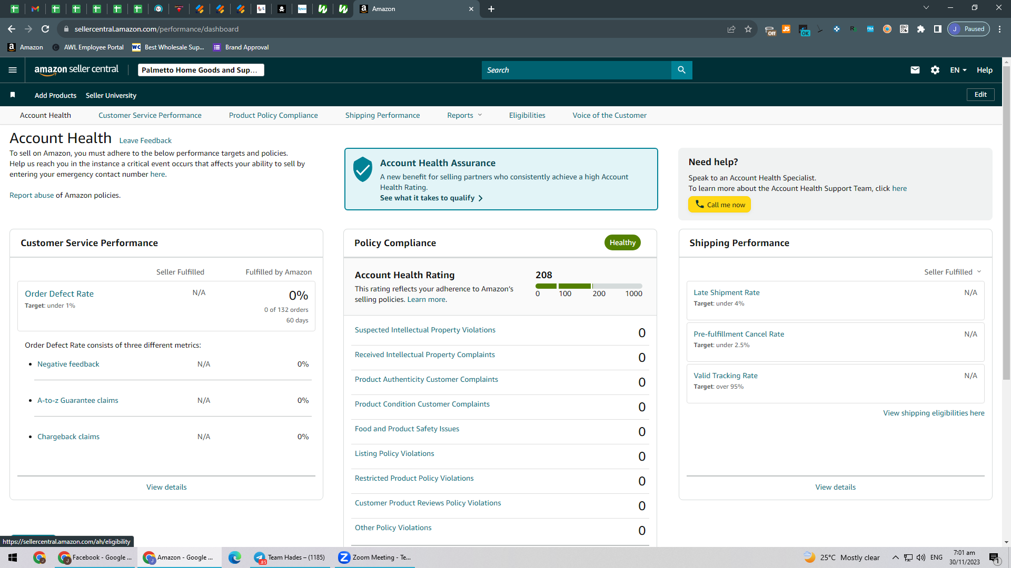Viewport: 1011px width, 568px height.
Task: Click browser back arrow
Action: point(12,29)
